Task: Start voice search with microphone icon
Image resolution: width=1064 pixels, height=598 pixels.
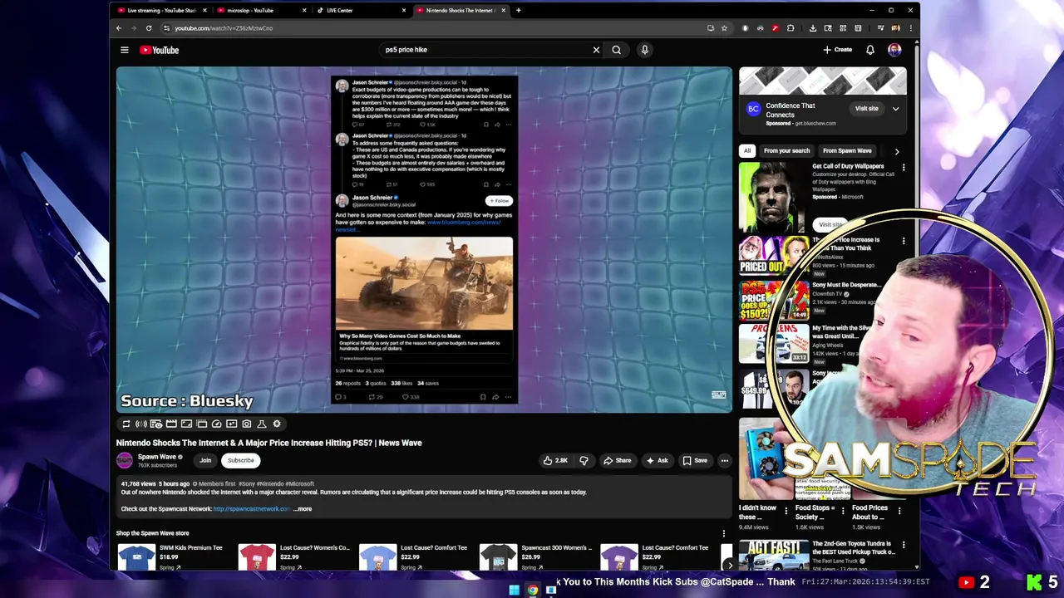Action: (644, 50)
